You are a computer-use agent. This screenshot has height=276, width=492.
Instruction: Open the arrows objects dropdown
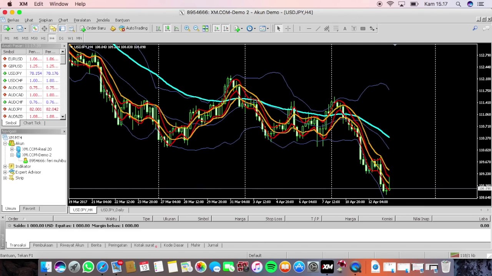376,28
